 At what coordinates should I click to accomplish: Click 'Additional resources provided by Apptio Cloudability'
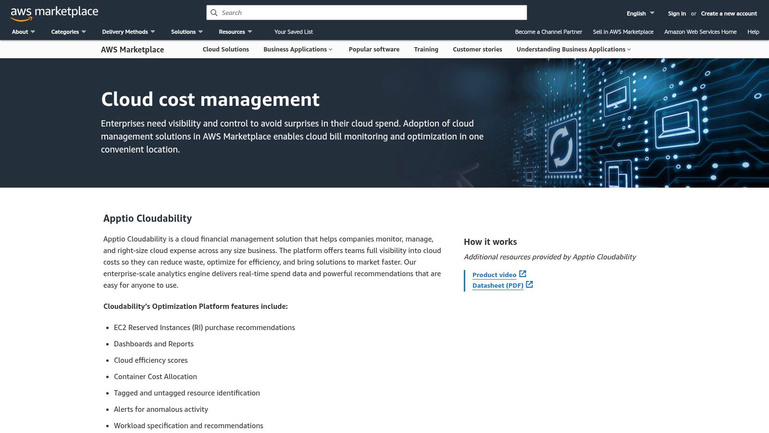click(x=550, y=257)
